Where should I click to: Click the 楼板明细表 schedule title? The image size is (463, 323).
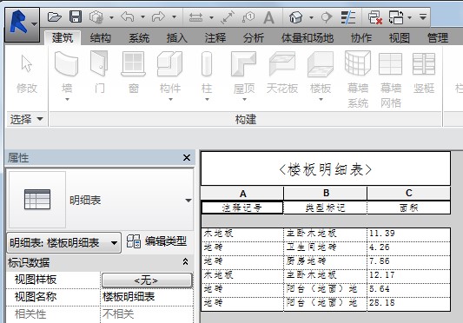tap(326, 169)
